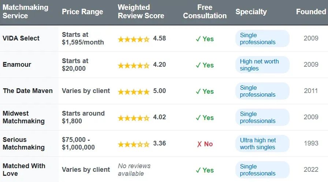The height and width of the screenshot is (182, 328).
Task: Click the No reviews available text
Action: 134,170
